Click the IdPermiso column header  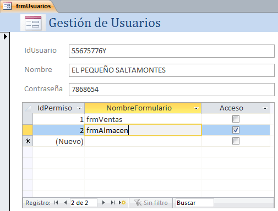coord(58,108)
